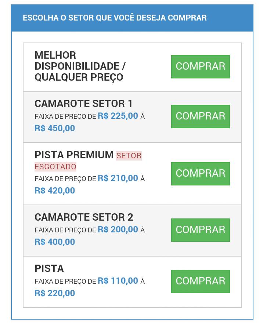This screenshot has width=263, height=324.
Task: Click the R$ 420,00 price
Action: click(x=55, y=191)
